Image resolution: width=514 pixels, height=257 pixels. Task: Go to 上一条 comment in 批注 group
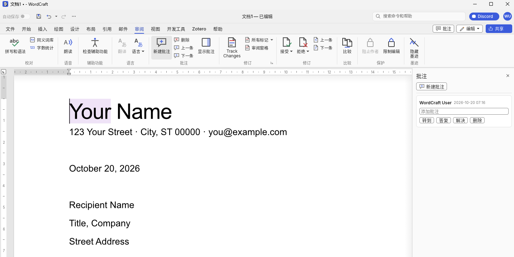(184, 48)
